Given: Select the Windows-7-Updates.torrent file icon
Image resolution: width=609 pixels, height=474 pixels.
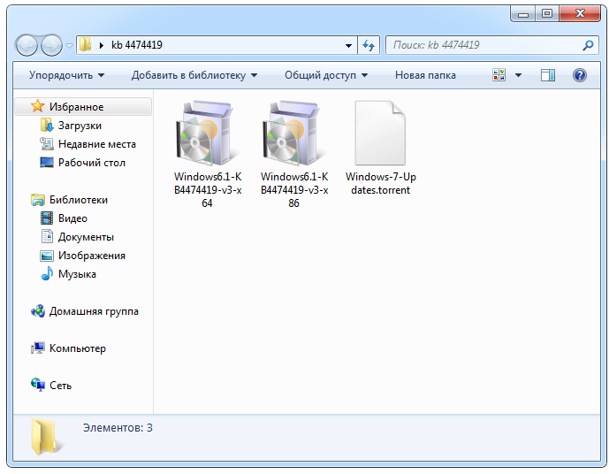Looking at the screenshot, I should [380, 134].
